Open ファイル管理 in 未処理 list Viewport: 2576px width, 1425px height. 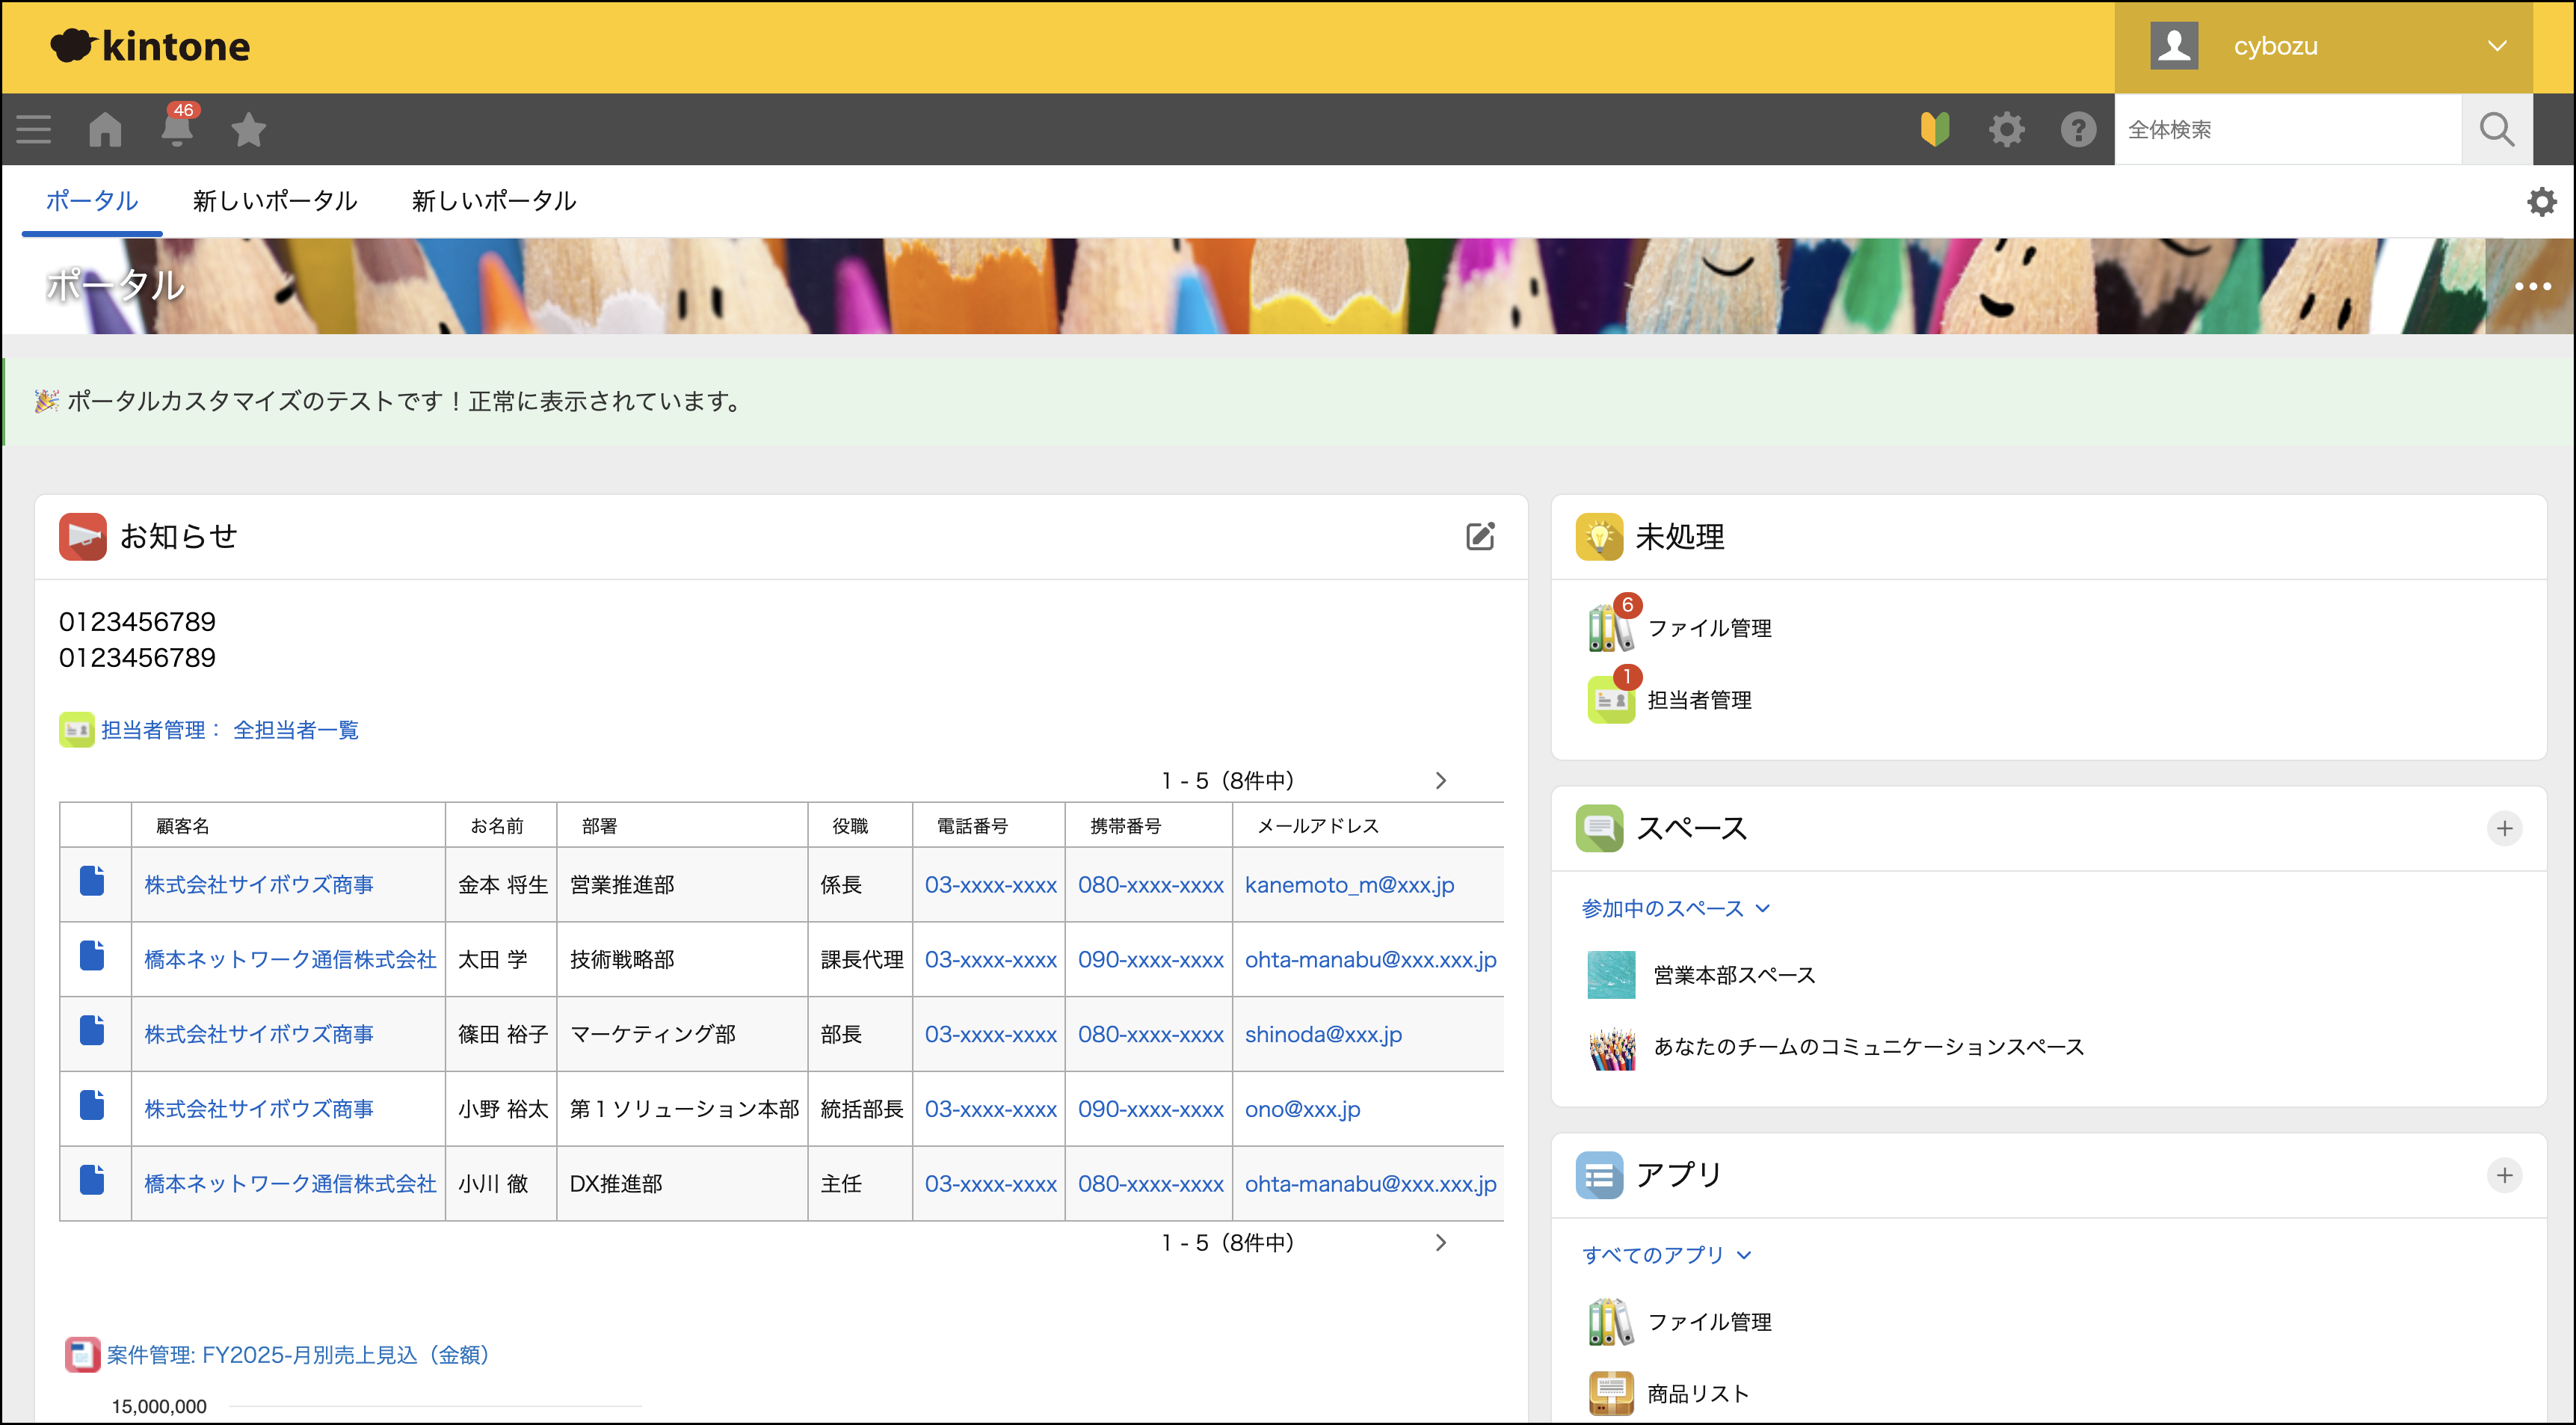point(1710,629)
